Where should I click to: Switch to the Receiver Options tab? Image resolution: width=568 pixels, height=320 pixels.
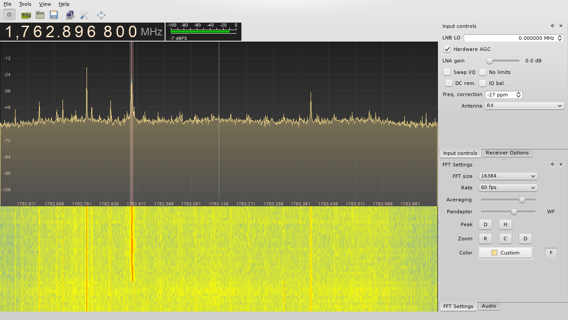(x=507, y=153)
